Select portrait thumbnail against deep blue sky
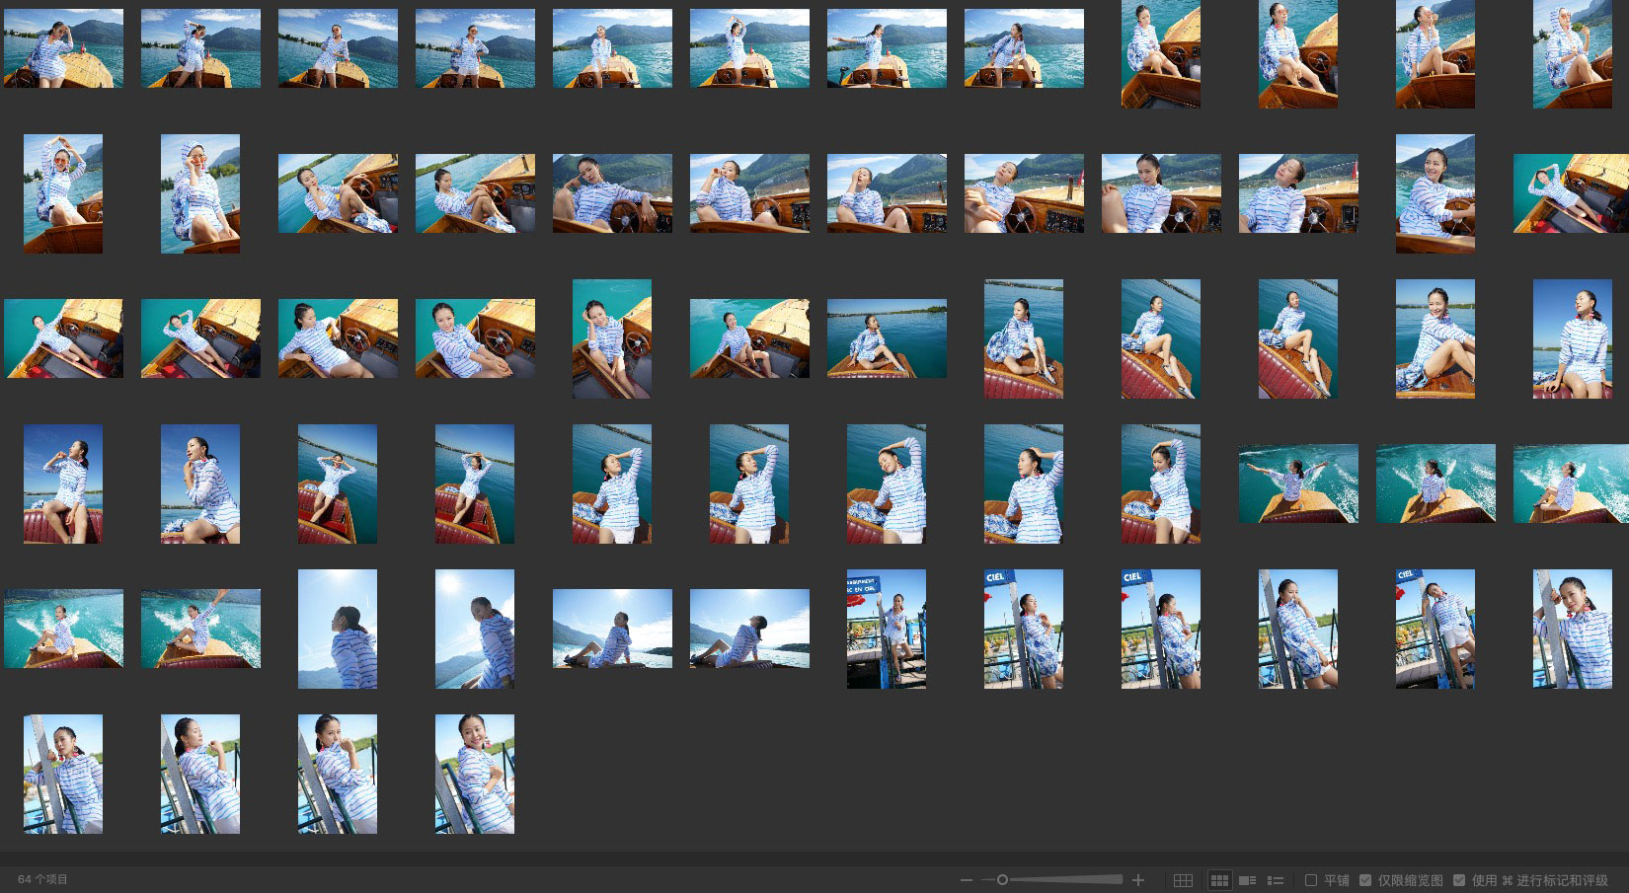This screenshot has width=1629, height=893. [x=1572, y=338]
